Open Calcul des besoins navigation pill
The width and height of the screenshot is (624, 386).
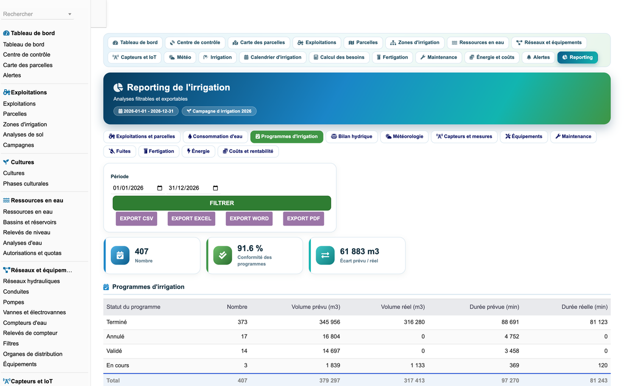[339, 57]
